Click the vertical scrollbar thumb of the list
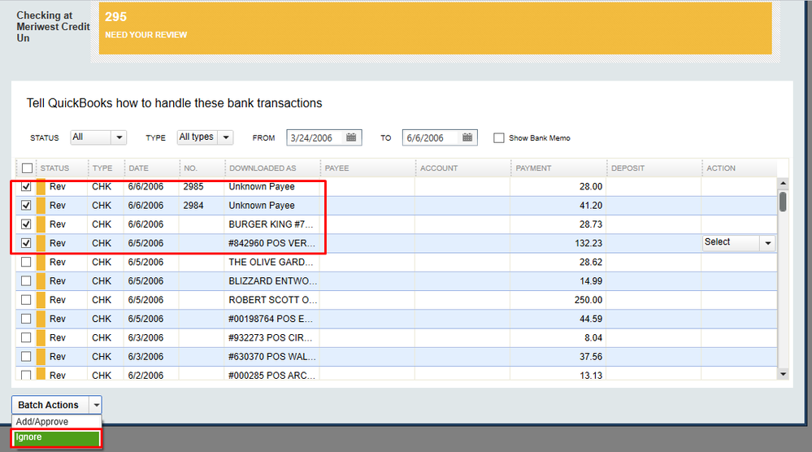Screen dimensions: 812x452 (783, 202)
